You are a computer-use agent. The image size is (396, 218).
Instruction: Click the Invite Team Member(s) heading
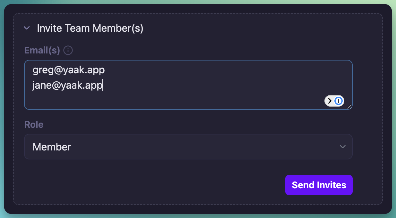coord(90,28)
